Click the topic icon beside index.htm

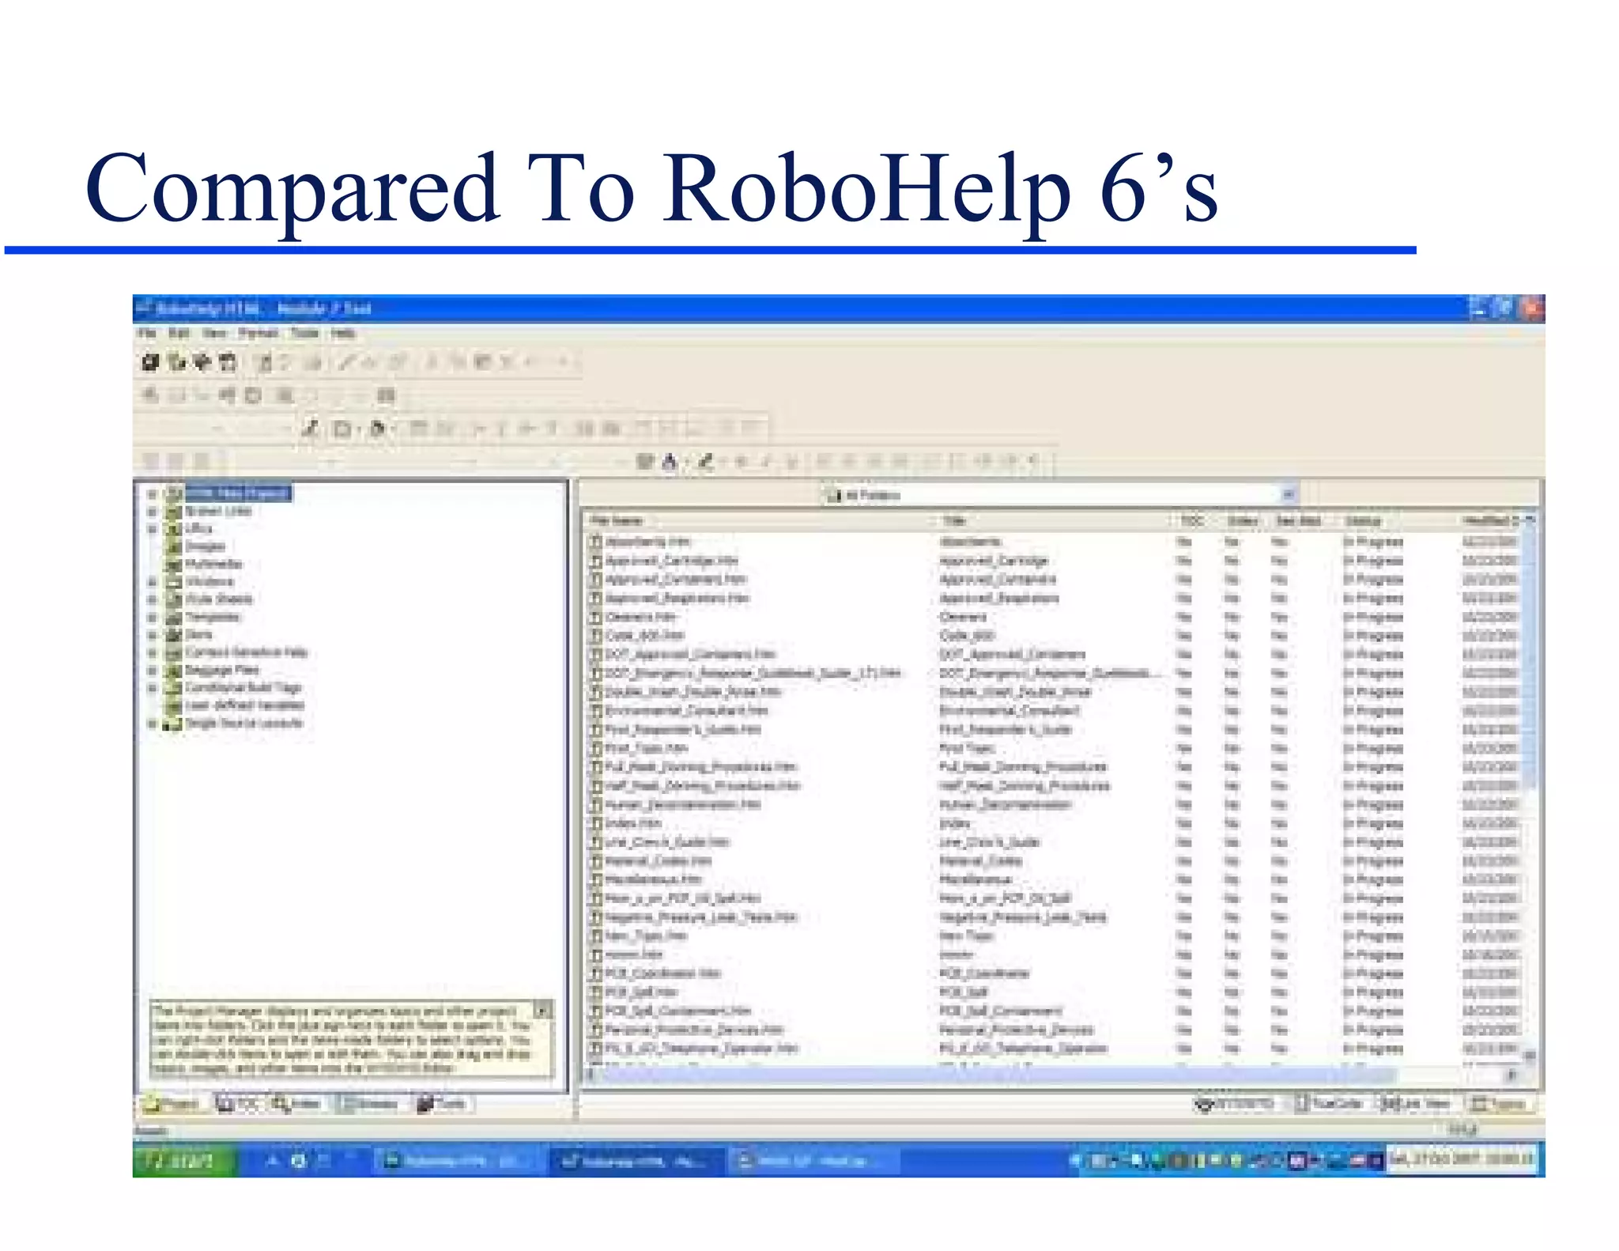[x=597, y=823]
